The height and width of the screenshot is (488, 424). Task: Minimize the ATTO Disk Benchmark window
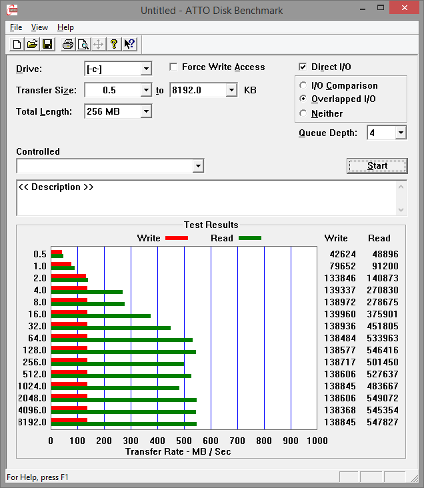363,8
